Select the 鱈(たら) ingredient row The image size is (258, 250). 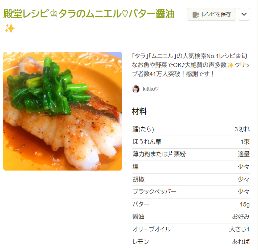pyautogui.click(x=191, y=129)
